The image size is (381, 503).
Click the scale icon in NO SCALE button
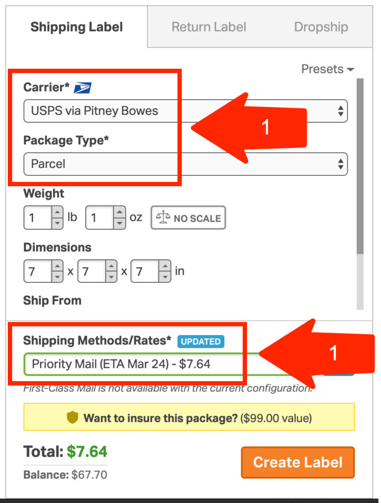(x=163, y=217)
